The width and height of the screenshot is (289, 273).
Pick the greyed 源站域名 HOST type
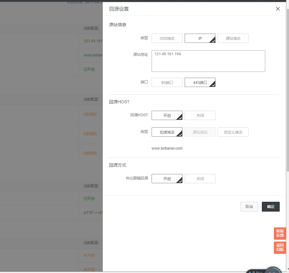click(200, 132)
